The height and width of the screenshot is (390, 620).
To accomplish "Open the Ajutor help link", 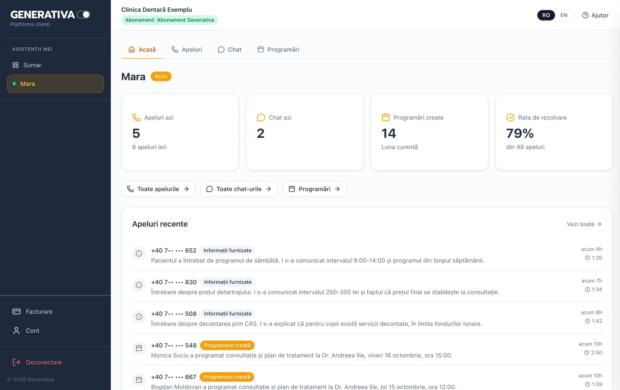I will (595, 15).
